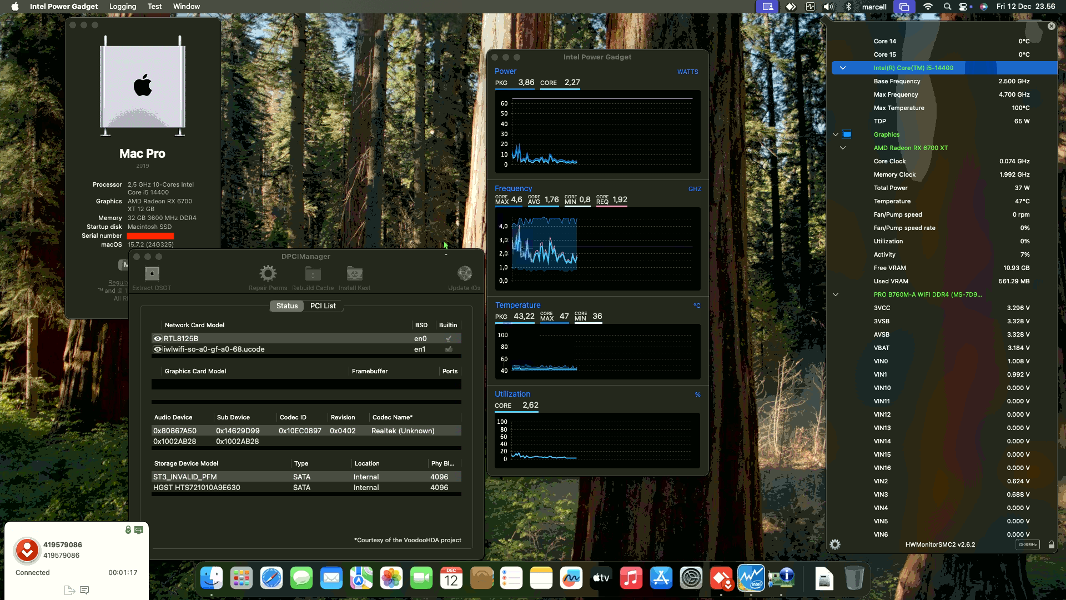The image size is (1066, 600).
Task: Click the 2500MHz frequency button
Action: pyautogui.click(x=1027, y=544)
